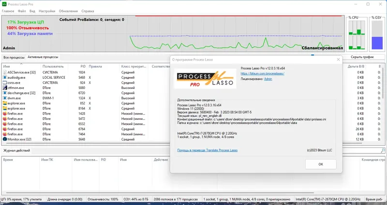The height and width of the screenshot is (205, 387).
Task: Click the Скрыть график button
Action: coord(362,57)
